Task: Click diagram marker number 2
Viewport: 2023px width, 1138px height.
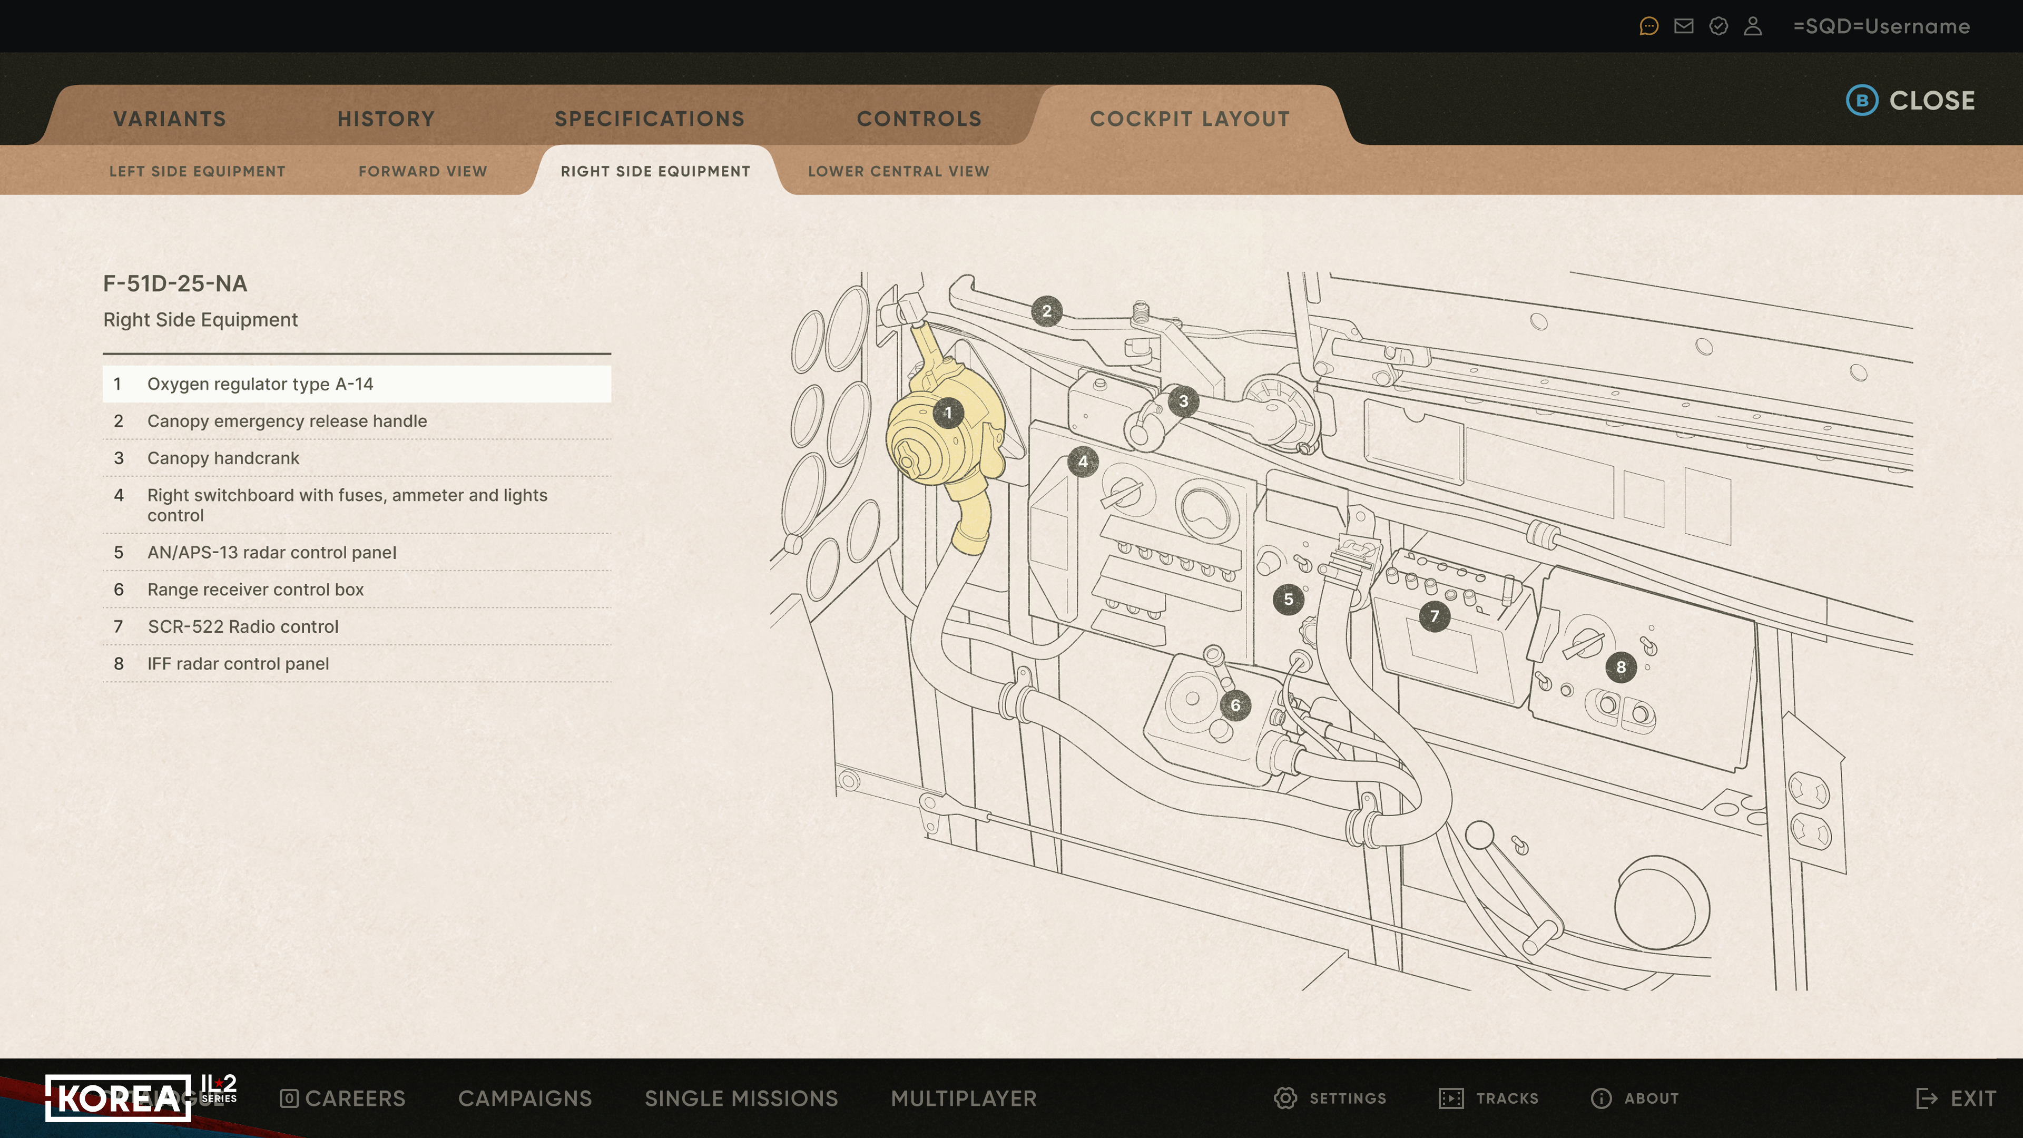Action: tap(1046, 311)
